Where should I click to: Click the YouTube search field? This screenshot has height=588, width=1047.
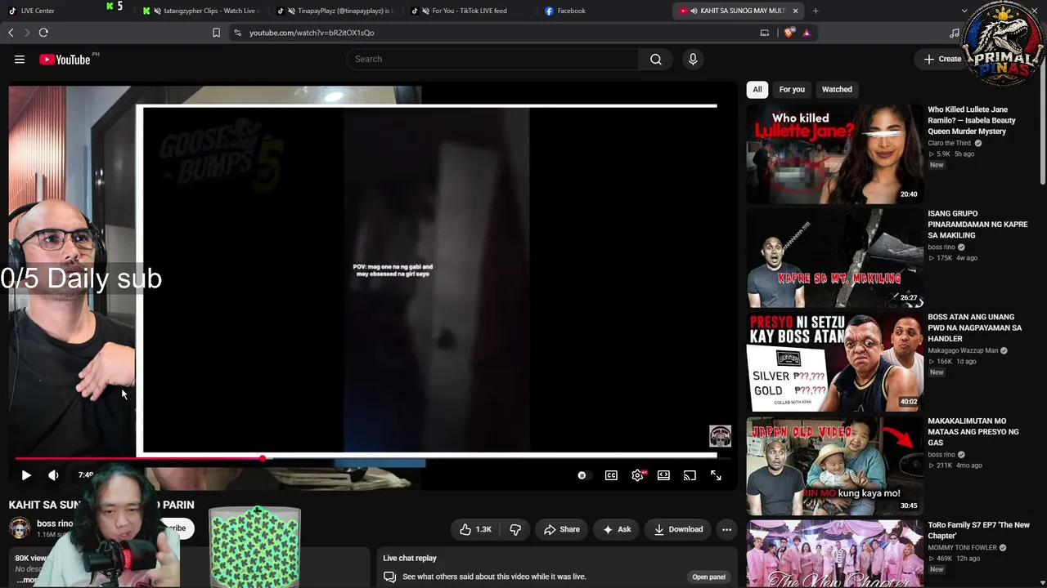click(492, 59)
